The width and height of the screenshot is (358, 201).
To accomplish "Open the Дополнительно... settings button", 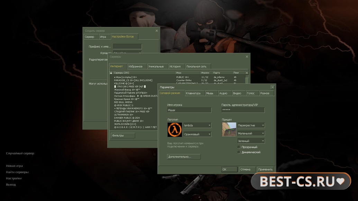I will click(184, 156).
